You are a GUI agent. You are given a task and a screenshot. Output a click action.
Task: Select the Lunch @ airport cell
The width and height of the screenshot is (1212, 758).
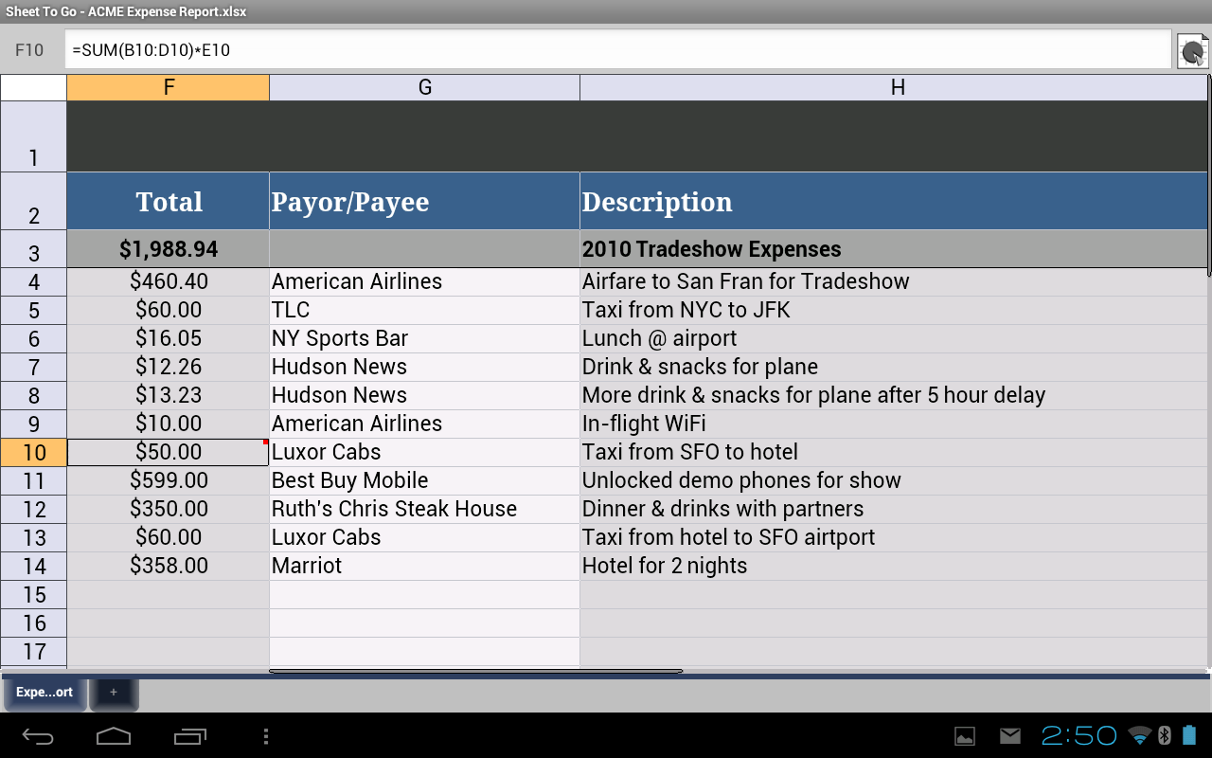(894, 338)
